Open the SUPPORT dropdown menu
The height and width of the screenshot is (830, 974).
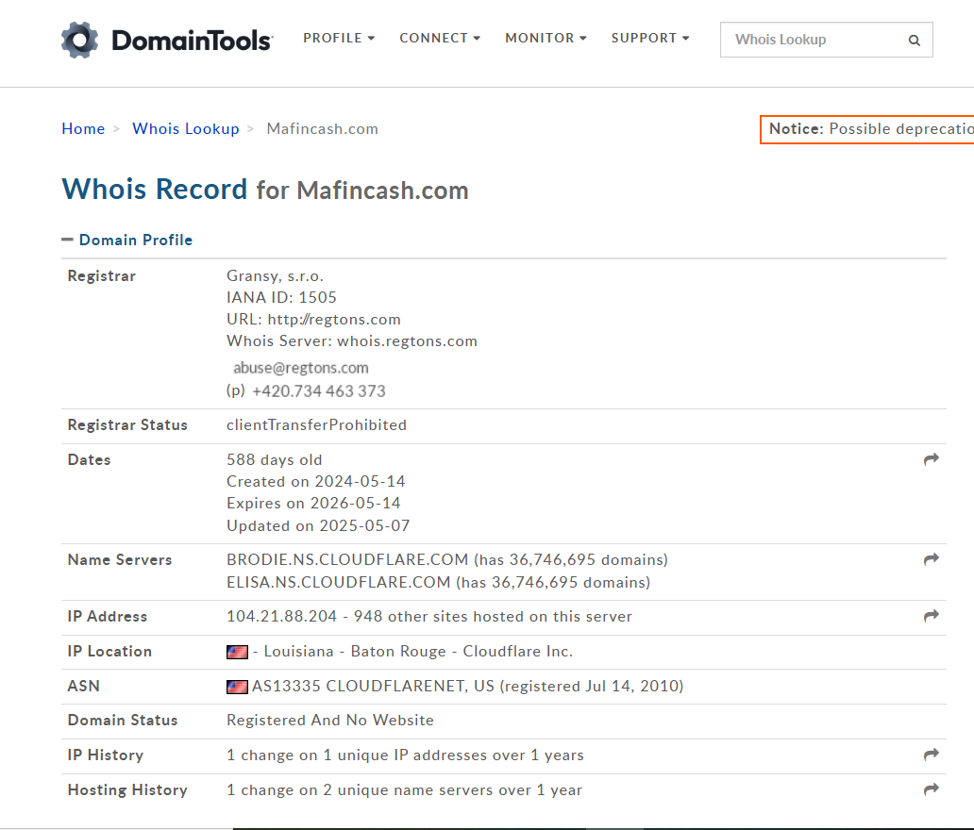649,38
